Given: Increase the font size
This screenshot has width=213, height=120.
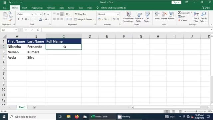Looking at the screenshot, I should point(45,14).
